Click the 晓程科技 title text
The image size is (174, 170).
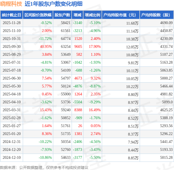[11, 4]
